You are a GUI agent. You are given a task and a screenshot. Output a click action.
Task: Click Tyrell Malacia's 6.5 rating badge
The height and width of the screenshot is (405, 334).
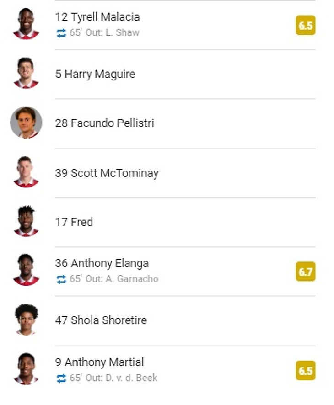[x=305, y=26]
